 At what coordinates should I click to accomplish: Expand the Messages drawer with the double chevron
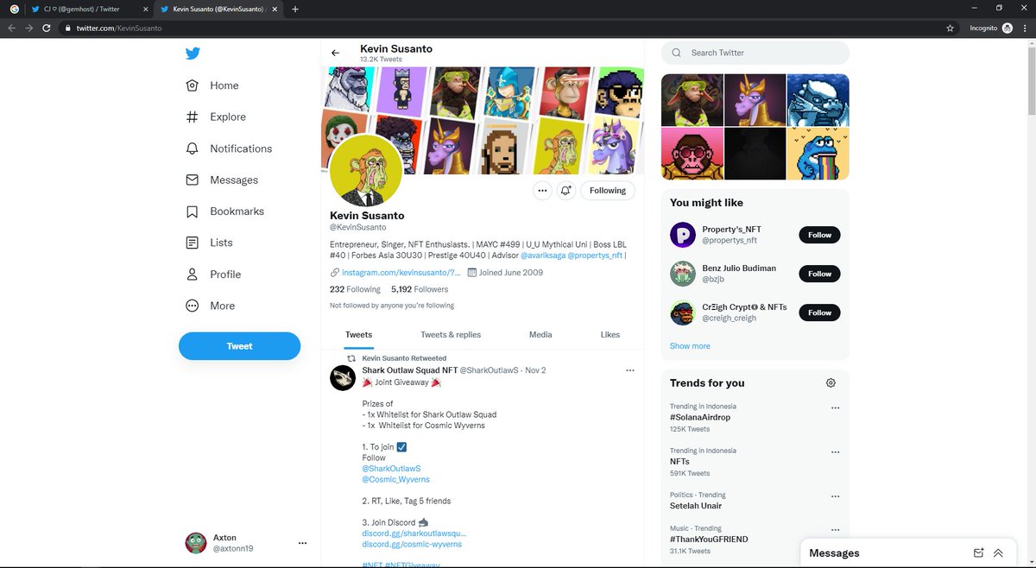[x=998, y=553]
